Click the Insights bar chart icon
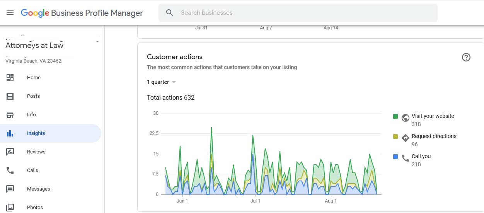The width and height of the screenshot is (484, 213). pyautogui.click(x=10, y=133)
